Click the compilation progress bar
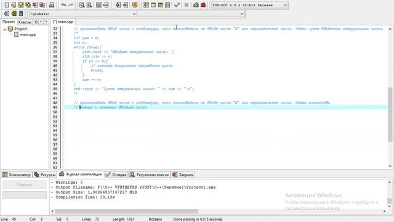This screenshot has height=222, width=394. click(x=25, y=195)
